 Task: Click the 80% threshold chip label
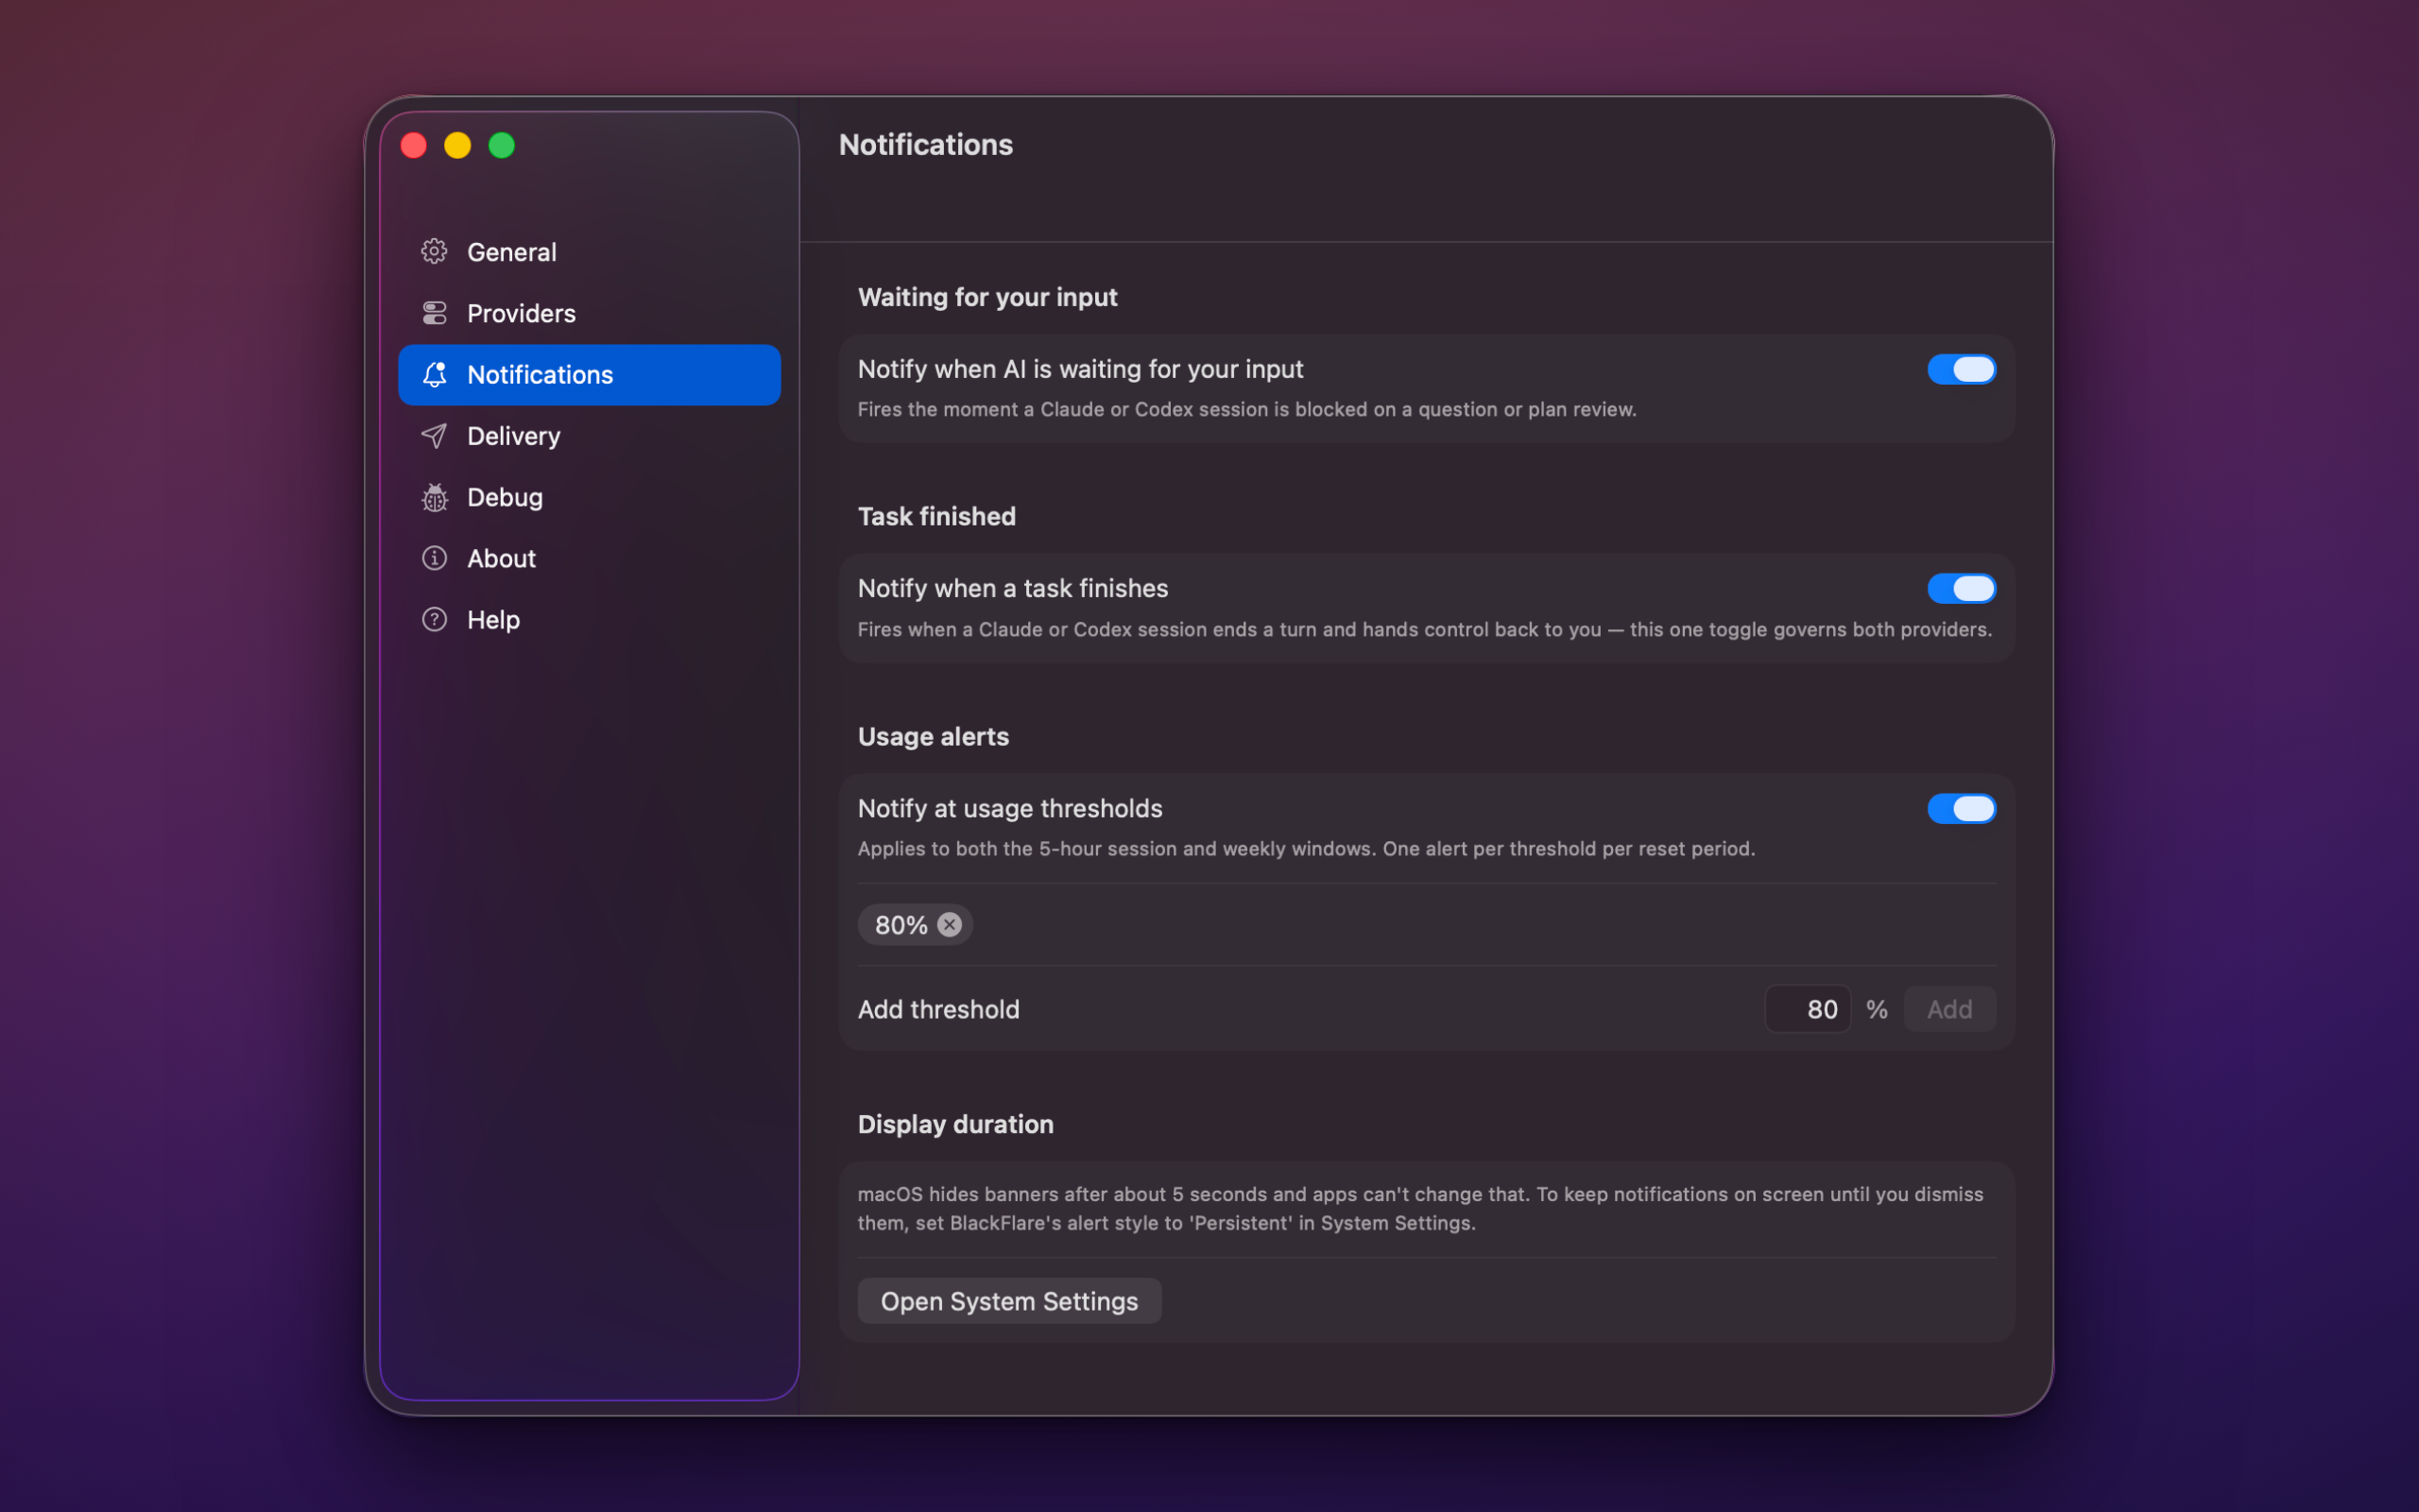click(901, 925)
